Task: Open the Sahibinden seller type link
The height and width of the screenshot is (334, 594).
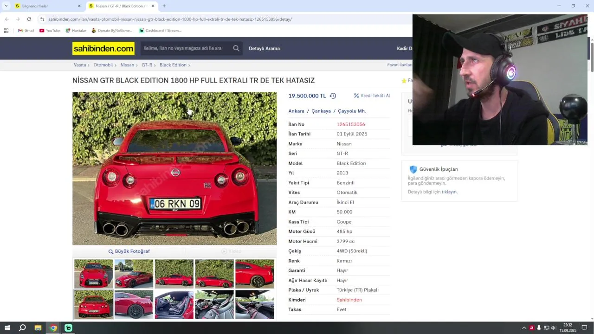Action: tap(349, 300)
